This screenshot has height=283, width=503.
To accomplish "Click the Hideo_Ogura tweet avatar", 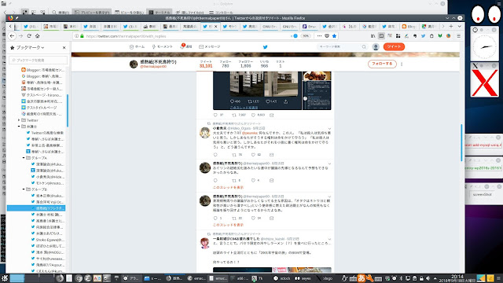I will [x=205, y=132].
